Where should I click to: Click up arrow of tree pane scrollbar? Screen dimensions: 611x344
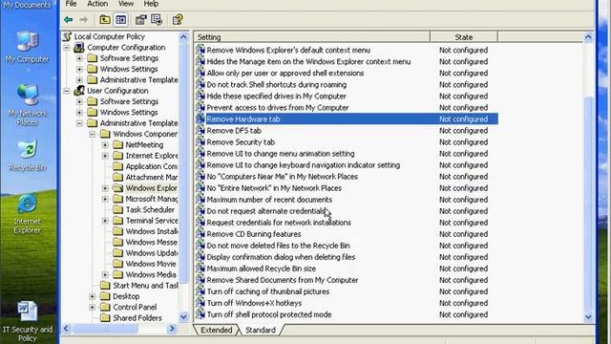[x=183, y=36]
